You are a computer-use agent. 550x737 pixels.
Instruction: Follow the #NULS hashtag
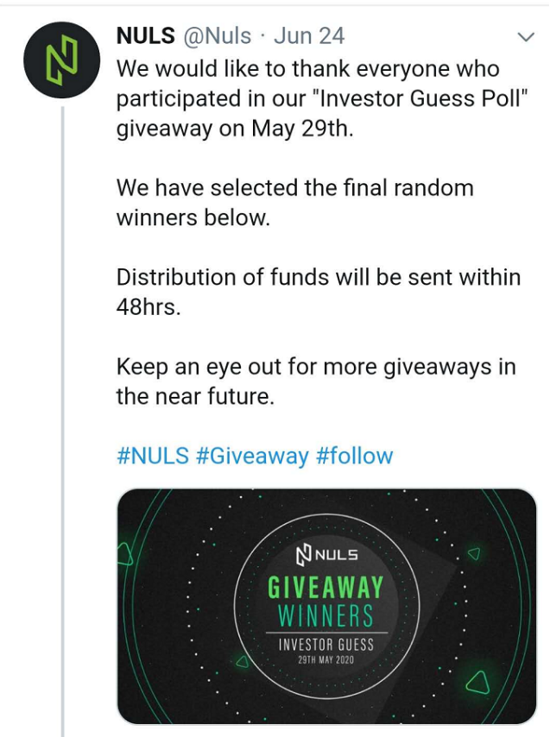(x=153, y=456)
